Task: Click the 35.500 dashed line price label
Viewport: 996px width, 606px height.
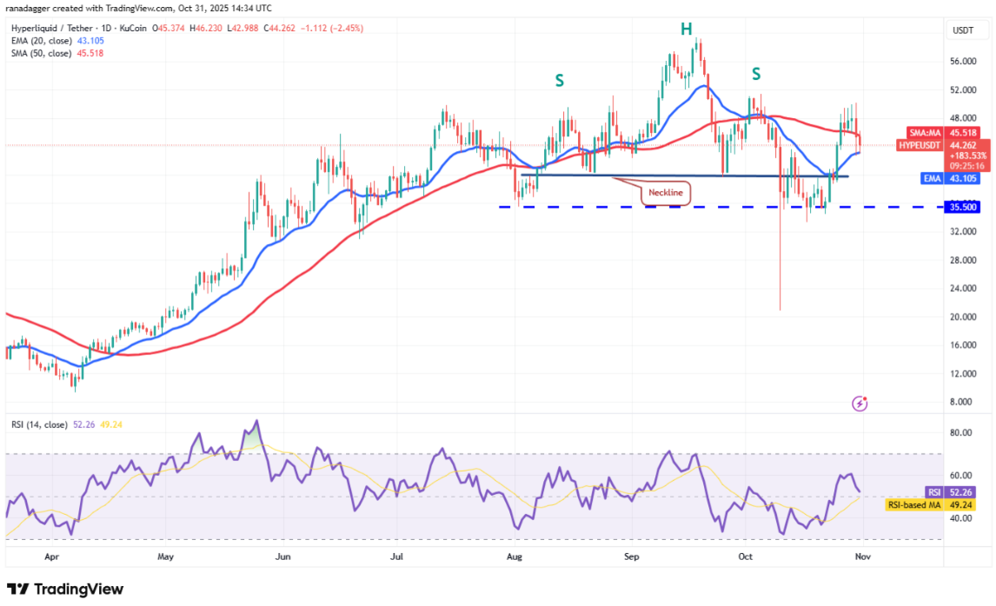Action: pos(964,207)
